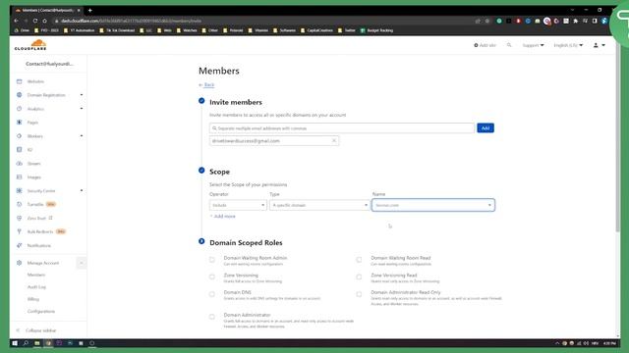
Task: Remove the added gmail address chip
Action: (334, 141)
